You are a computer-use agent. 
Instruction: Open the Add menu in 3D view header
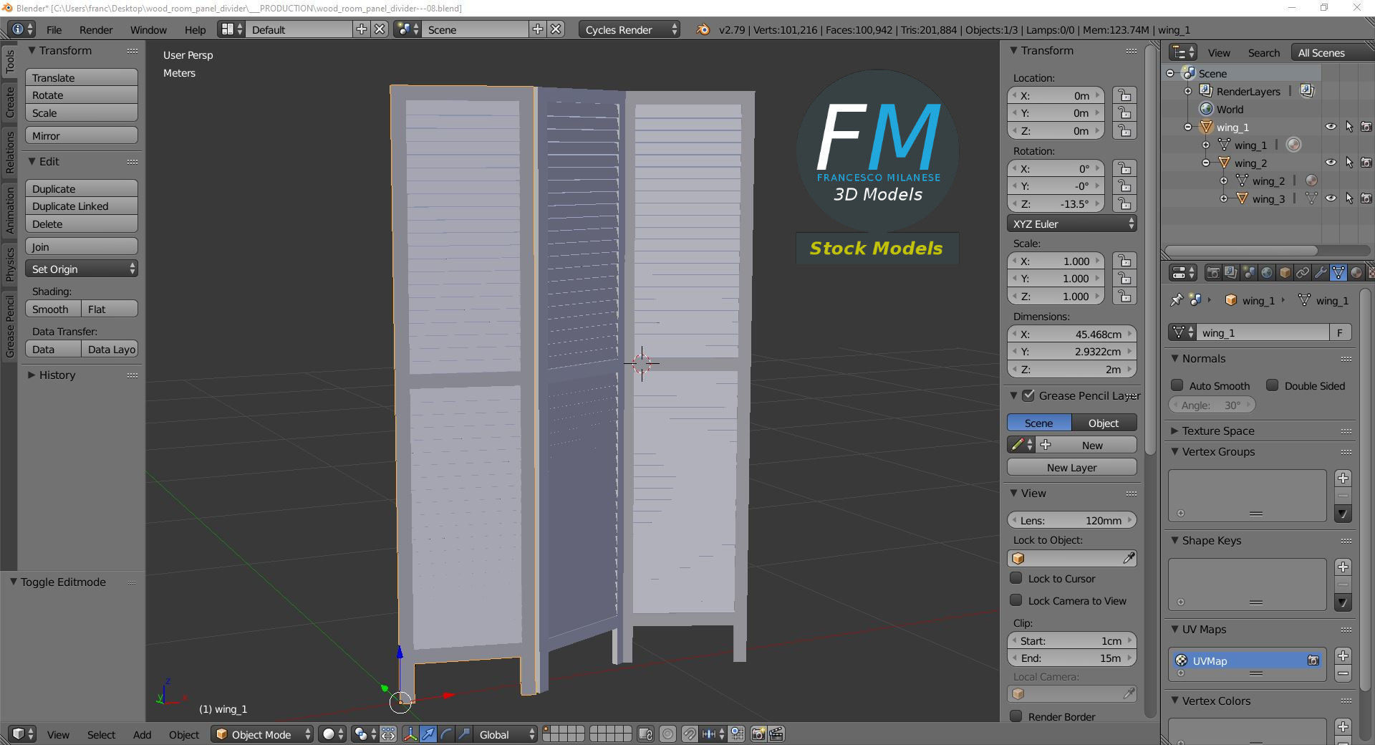[x=142, y=734]
